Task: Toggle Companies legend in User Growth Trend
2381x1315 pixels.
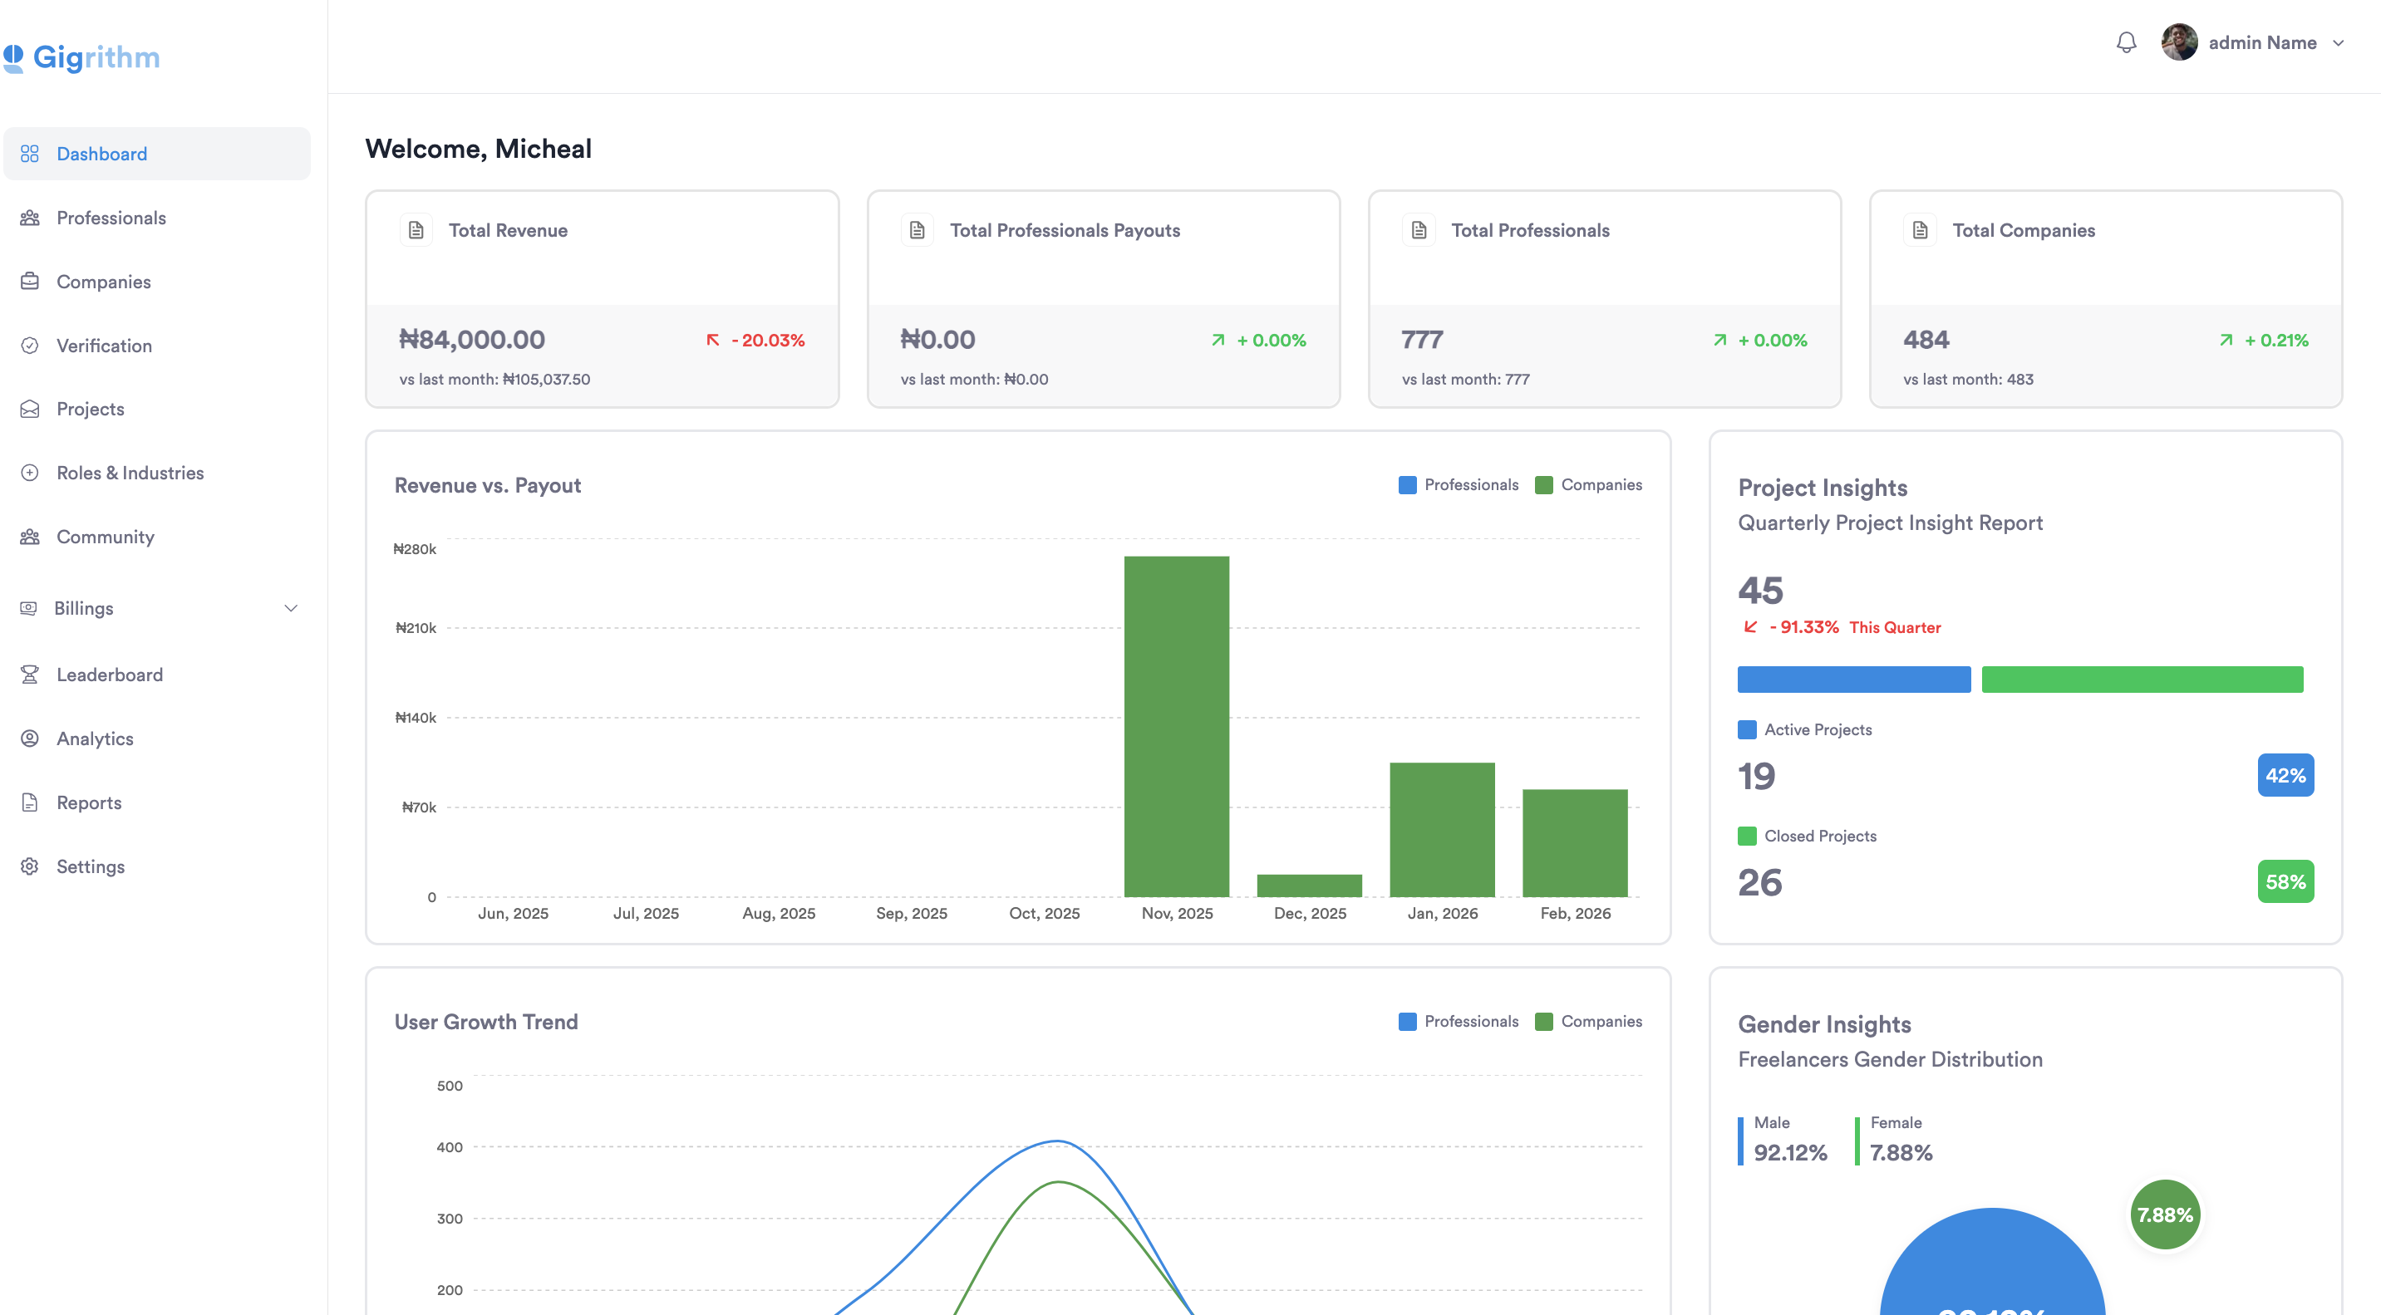Action: (1588, 1021)
